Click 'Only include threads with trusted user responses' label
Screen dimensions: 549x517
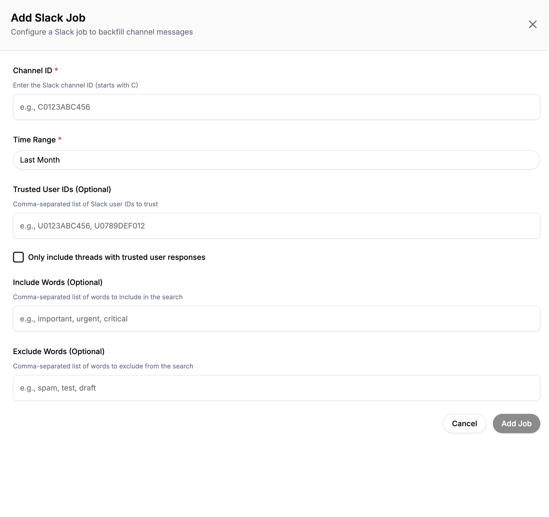click(116, 257)
